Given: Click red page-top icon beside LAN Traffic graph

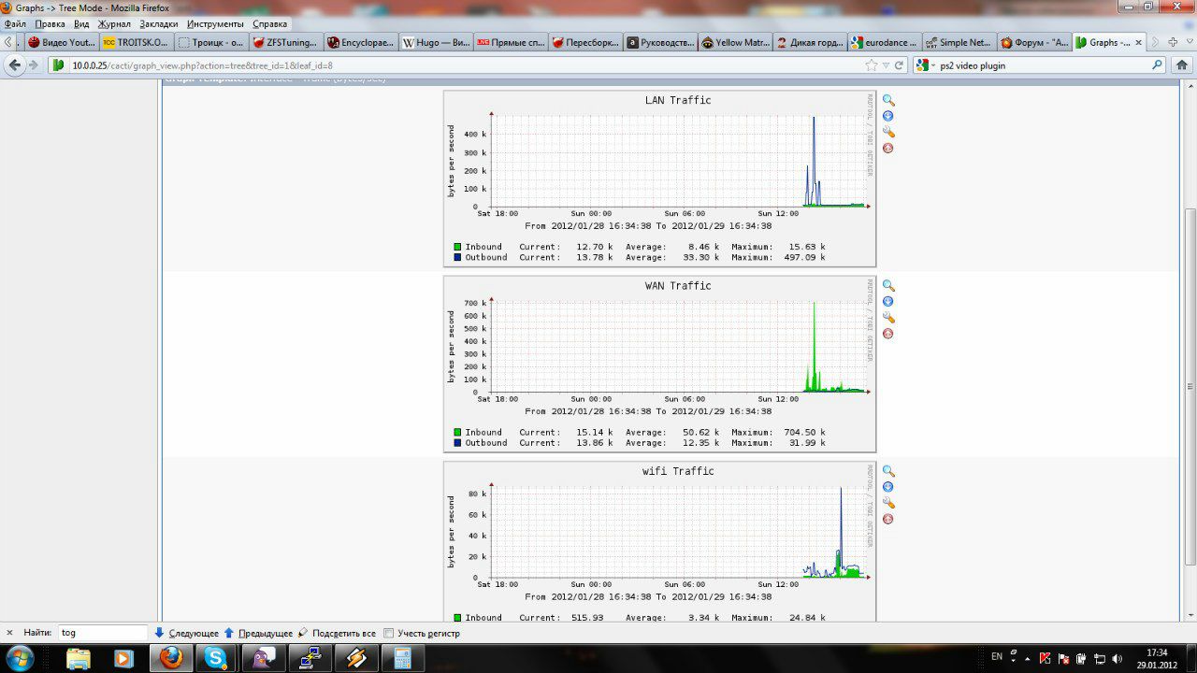Looking at the screenshot, I should (888, 148).
